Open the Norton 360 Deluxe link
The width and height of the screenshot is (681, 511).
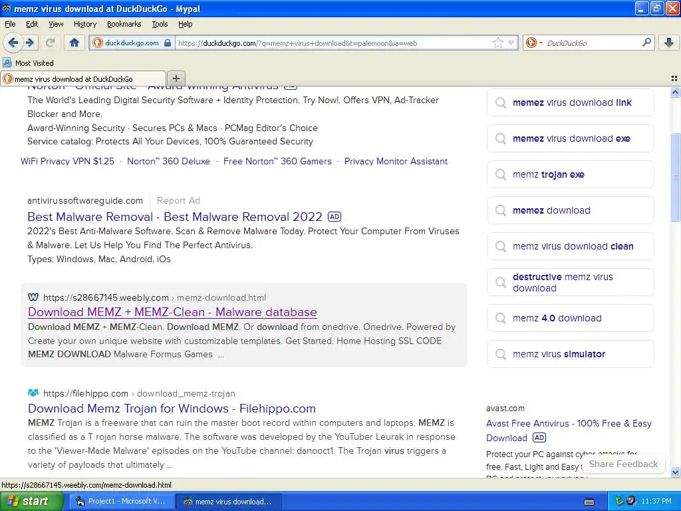(168, 161)
